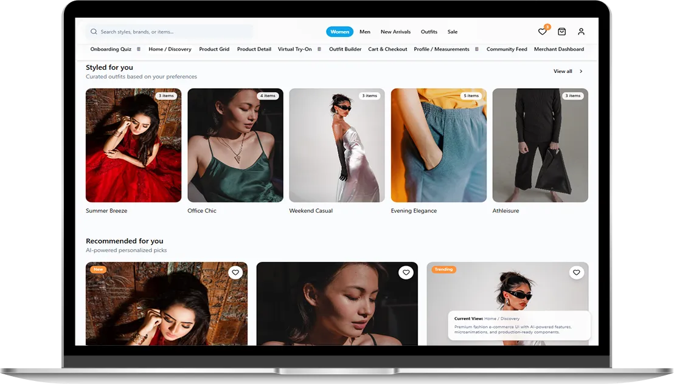Image resolution: width=674 pixels, height=384 pixels.
Task: Click the magnifier icon in search bar
Action: [94, 32]
